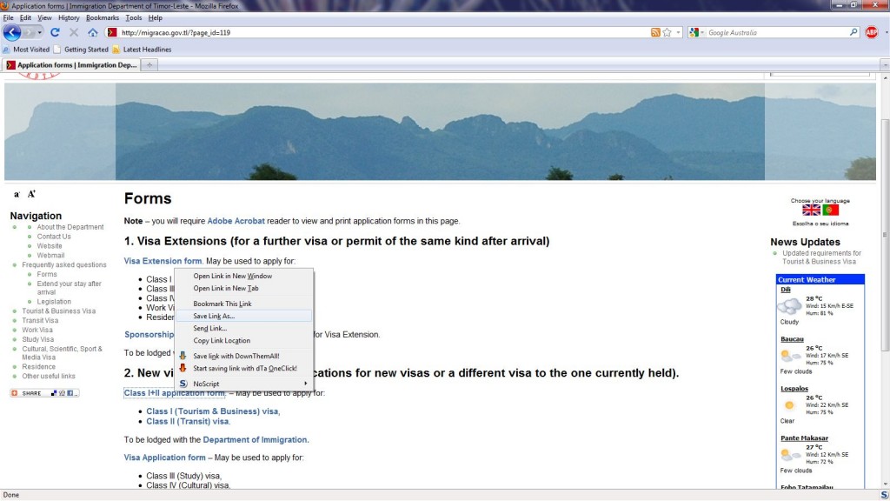Open a new tab with plus button

click(149, 64)
